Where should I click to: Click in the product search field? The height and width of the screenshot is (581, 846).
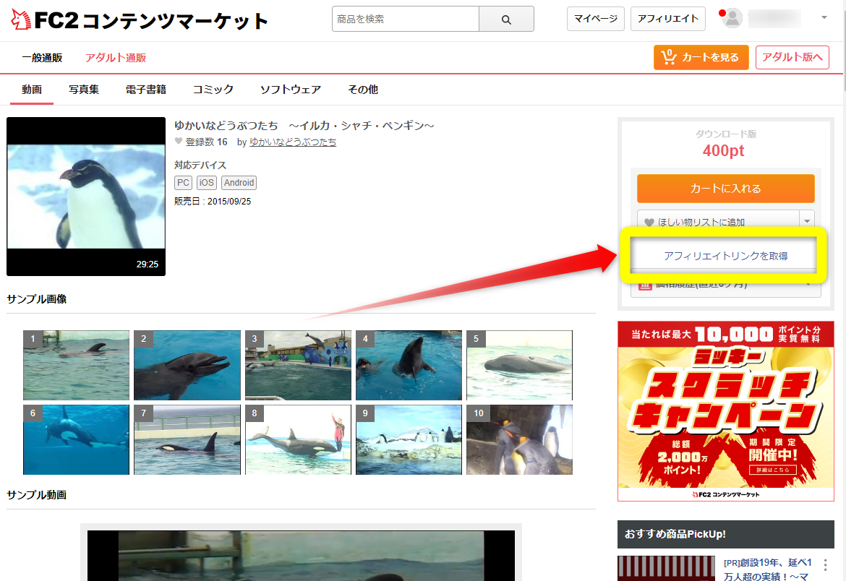point(406,20)
